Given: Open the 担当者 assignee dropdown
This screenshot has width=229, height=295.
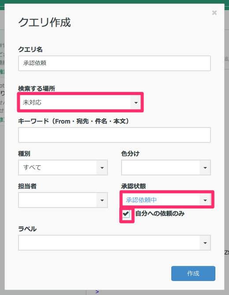Looking at the screenshot, I should pyautogui.click(x=63, y=200).
